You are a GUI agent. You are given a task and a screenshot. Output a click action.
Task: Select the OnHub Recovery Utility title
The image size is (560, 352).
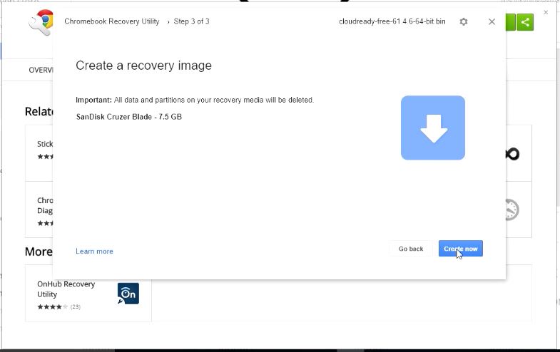tap(66, 289)
